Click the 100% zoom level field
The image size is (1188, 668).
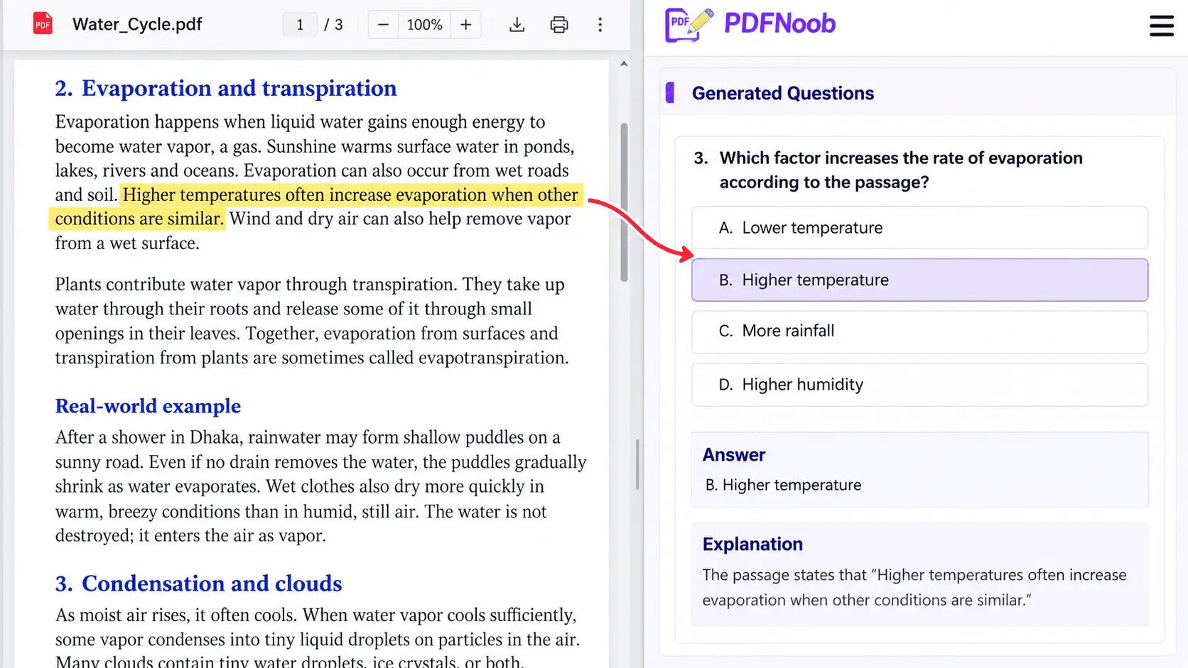(x=424, y=25)
